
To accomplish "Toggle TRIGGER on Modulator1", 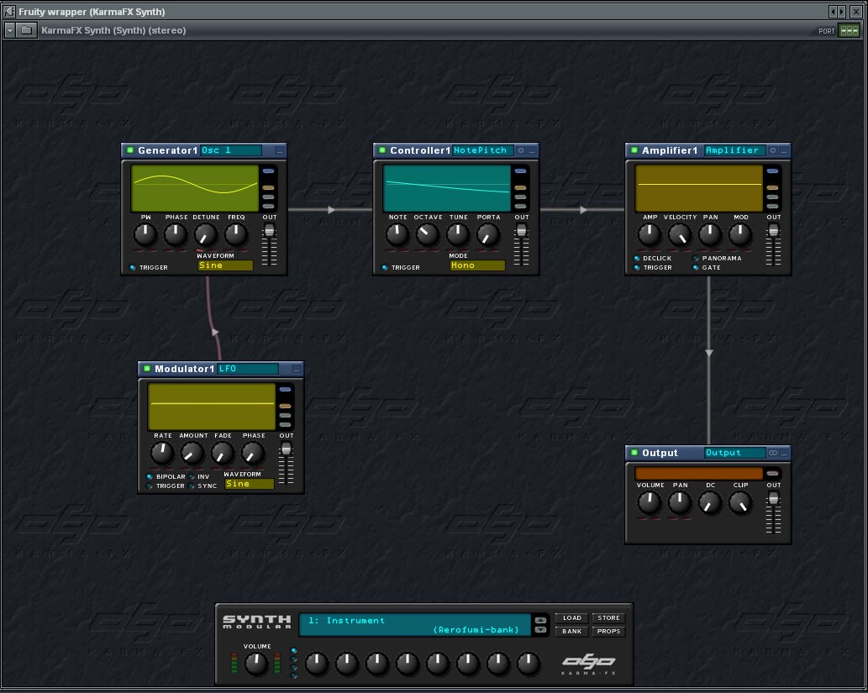I will (150, 486).
